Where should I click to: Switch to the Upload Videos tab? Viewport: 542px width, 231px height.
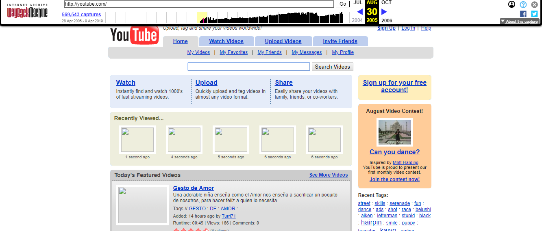tap(283, 41)
